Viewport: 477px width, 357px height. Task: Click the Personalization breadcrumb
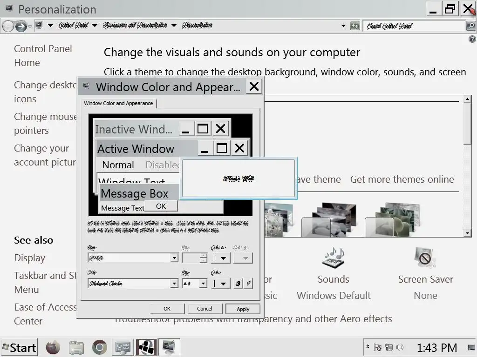pyautogui.click(x=197, y=25)
